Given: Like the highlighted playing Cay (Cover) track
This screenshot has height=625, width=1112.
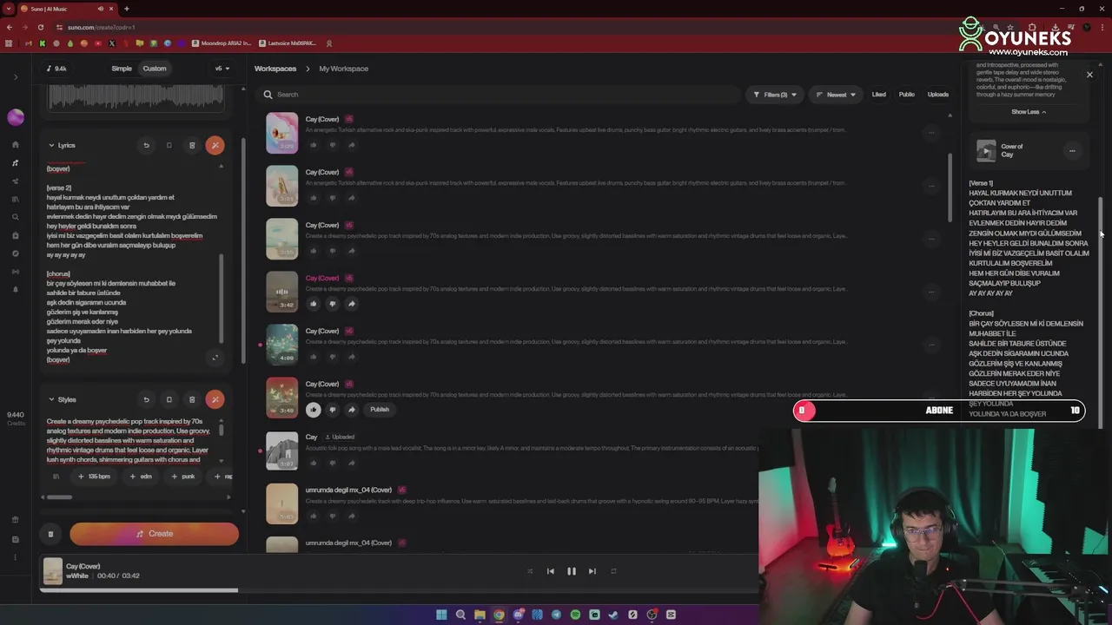Looking at the screenshot, I should (x=314, y=304).
